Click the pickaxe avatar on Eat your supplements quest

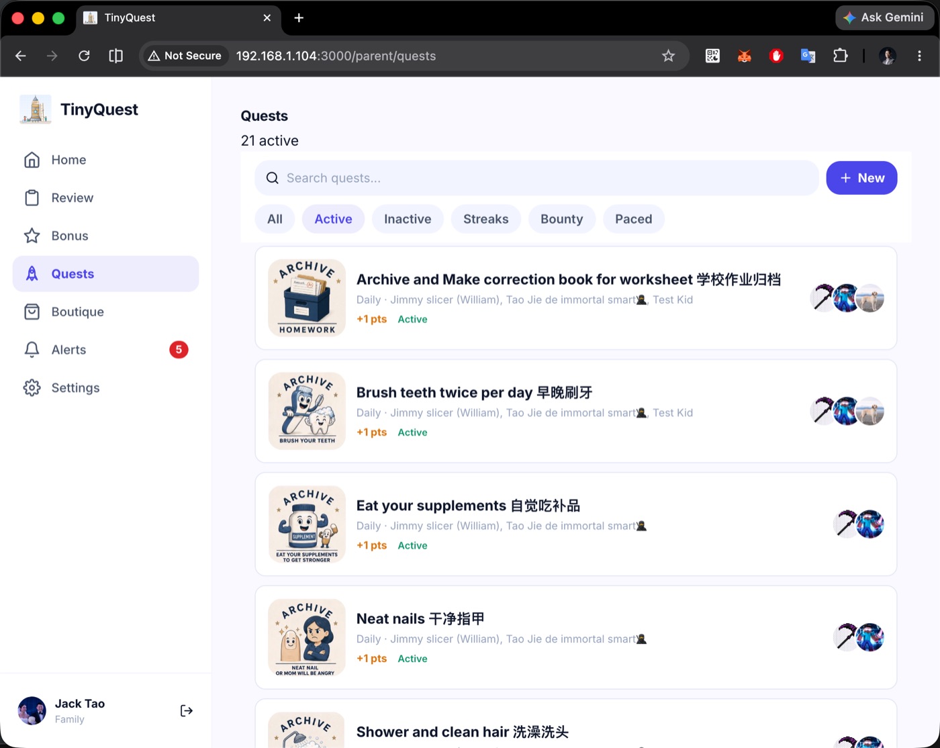coord(845,524)
